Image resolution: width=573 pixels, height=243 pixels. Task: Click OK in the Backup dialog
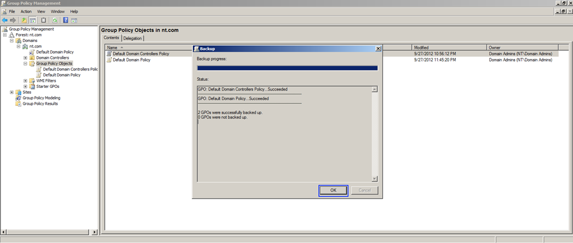[x=333, y=191]
